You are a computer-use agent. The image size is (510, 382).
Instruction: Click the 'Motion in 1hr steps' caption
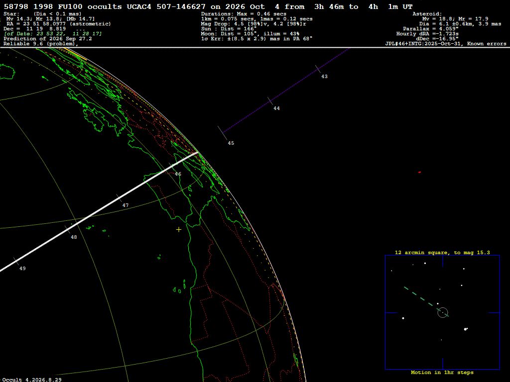442,372
